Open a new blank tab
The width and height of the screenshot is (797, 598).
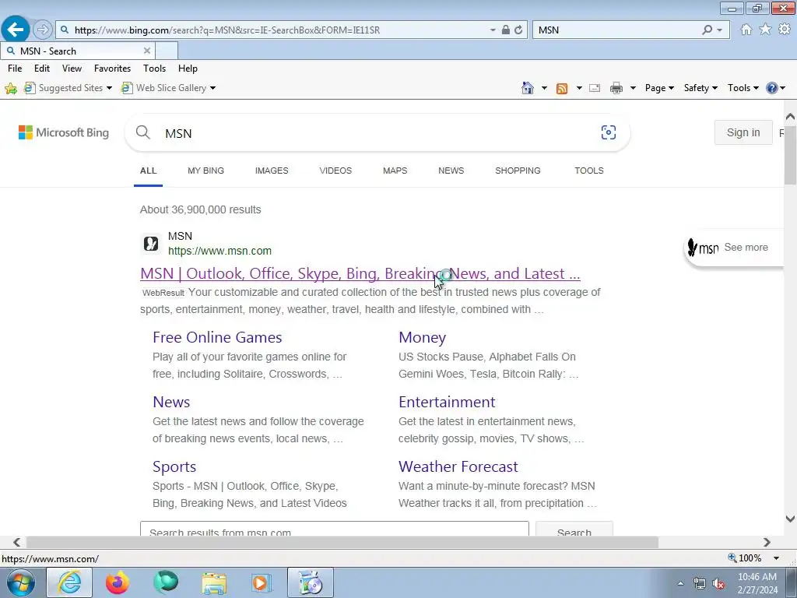coord(167,51)
